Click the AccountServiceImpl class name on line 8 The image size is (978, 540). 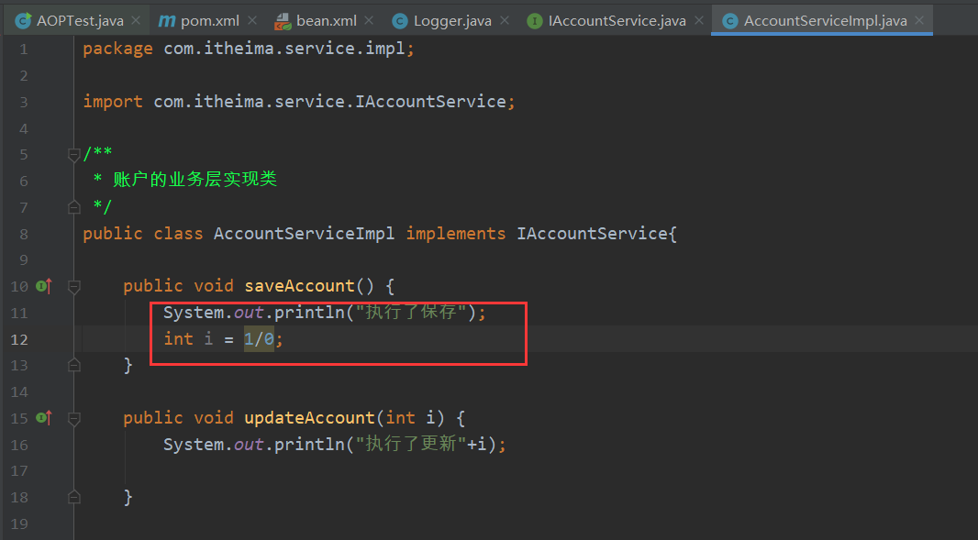coord(304,234)
